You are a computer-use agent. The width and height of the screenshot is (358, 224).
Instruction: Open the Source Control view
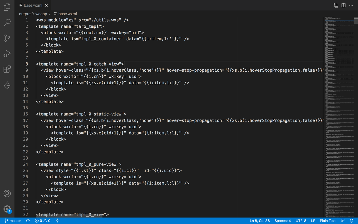7,38
